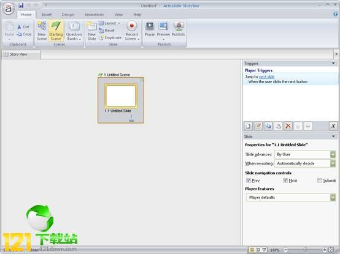Click Reset in the Slide group
This screenshot has width=340, height=254.
pyautogui.click(x=106, y=31)
